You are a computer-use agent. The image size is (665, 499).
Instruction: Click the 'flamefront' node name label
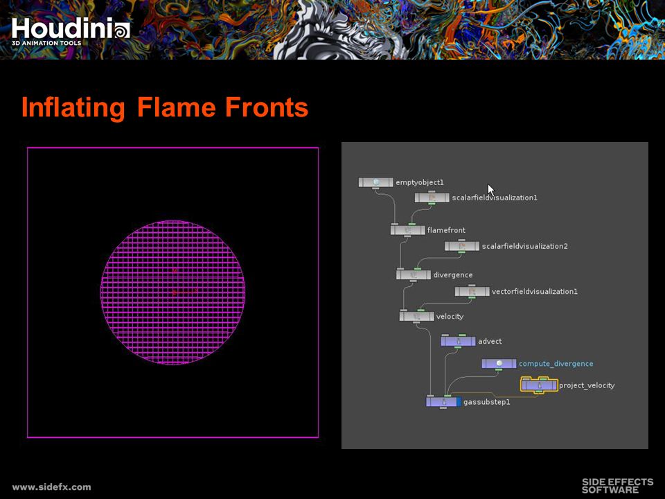(446, 230)
